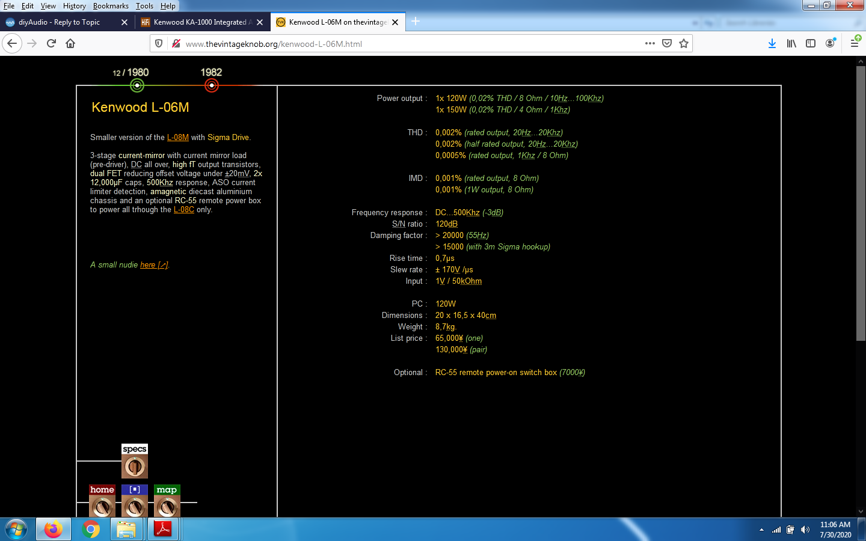The height and width of the screenshot is (541, 866).
Task: Open the View menu
Action: 48,6
